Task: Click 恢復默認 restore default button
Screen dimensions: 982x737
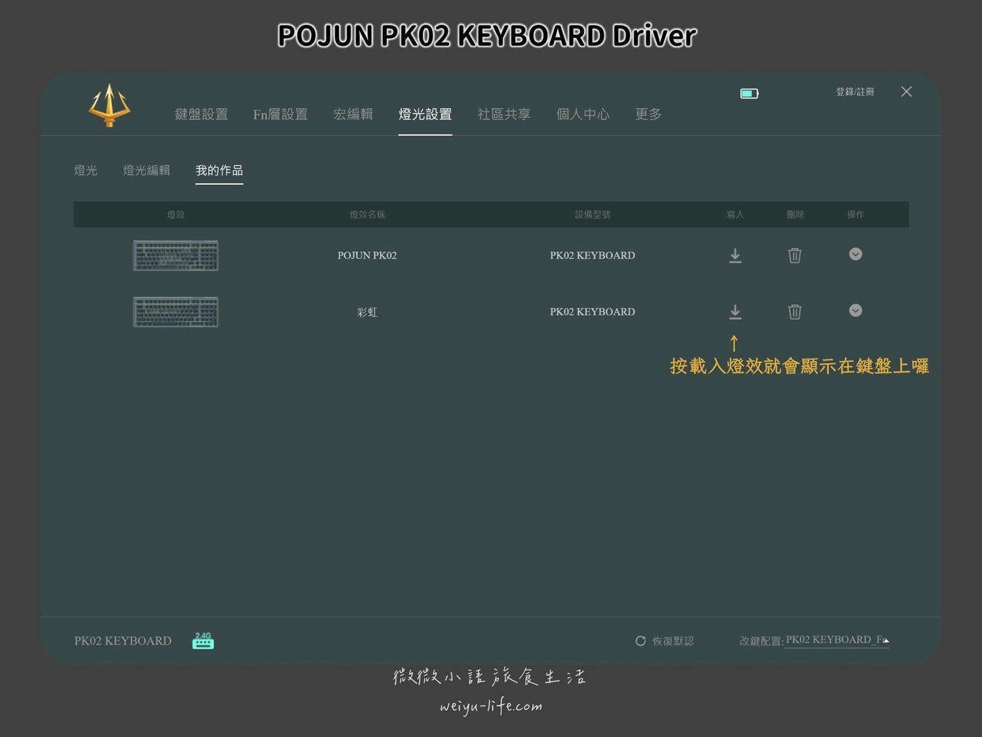Action: [x=664, y=641]
